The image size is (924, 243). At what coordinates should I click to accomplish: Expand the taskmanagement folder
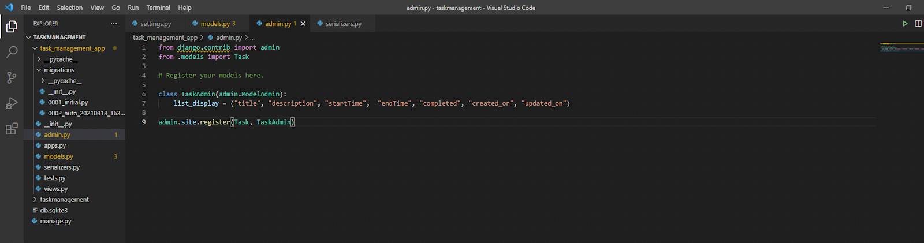click(74, 200)
